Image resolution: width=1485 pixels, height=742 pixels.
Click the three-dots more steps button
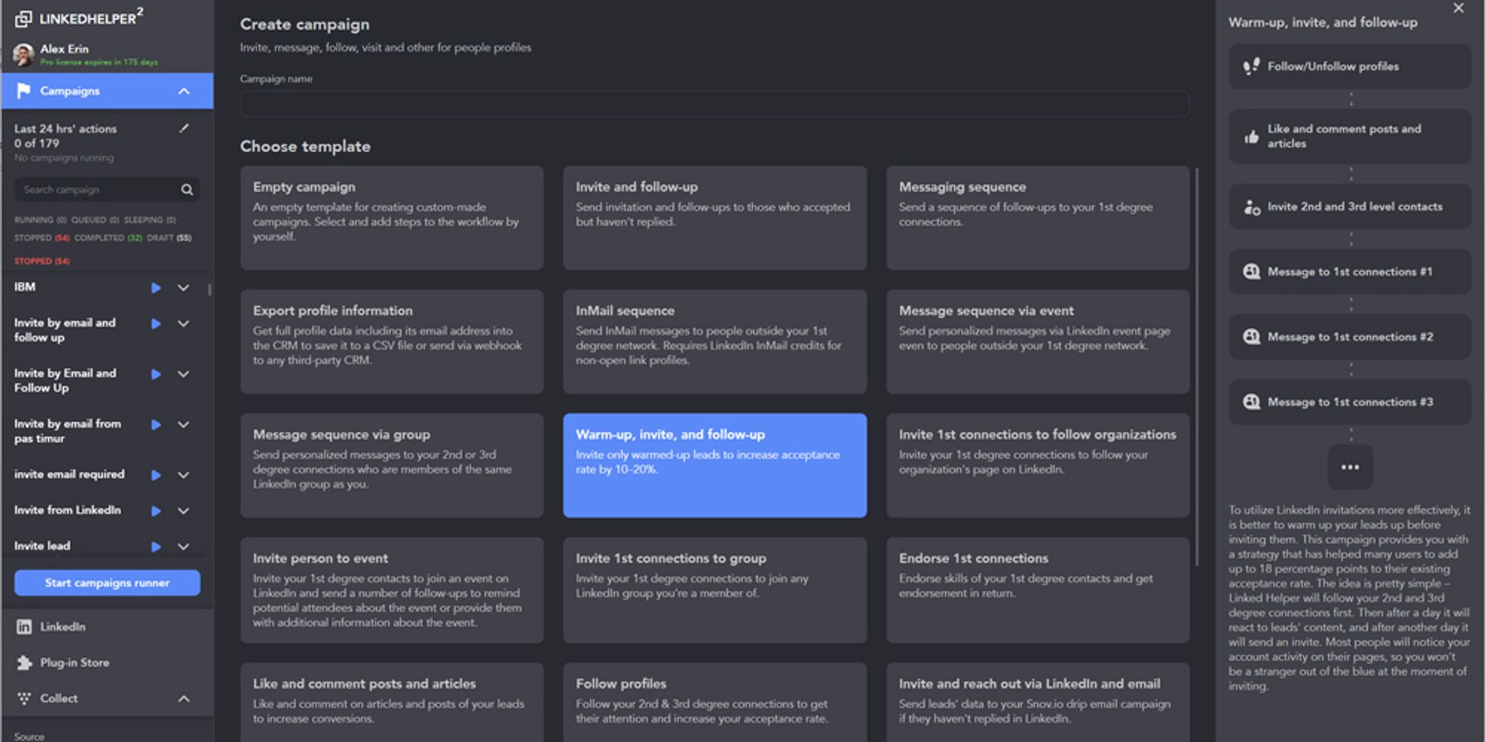pyautogui.click(x=1350, y=467)
